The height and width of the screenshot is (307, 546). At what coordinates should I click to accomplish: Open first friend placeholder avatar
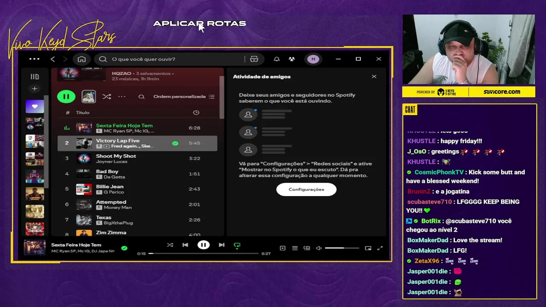coord(248,115)
